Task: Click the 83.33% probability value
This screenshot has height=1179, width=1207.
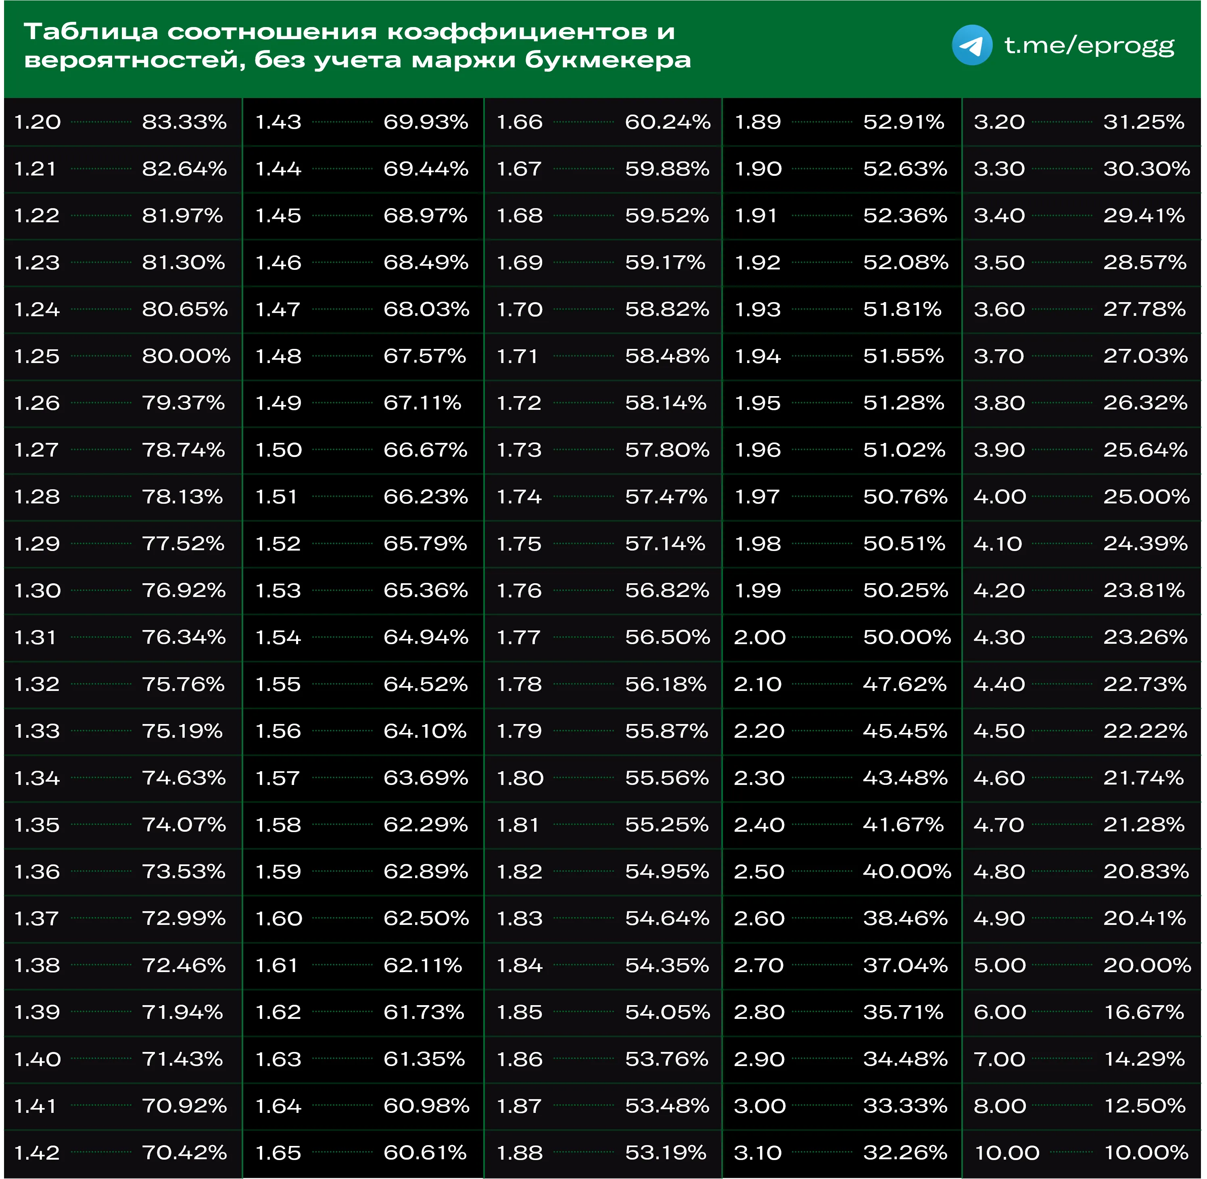Action: pyautogui.click(x=185, y=121)
